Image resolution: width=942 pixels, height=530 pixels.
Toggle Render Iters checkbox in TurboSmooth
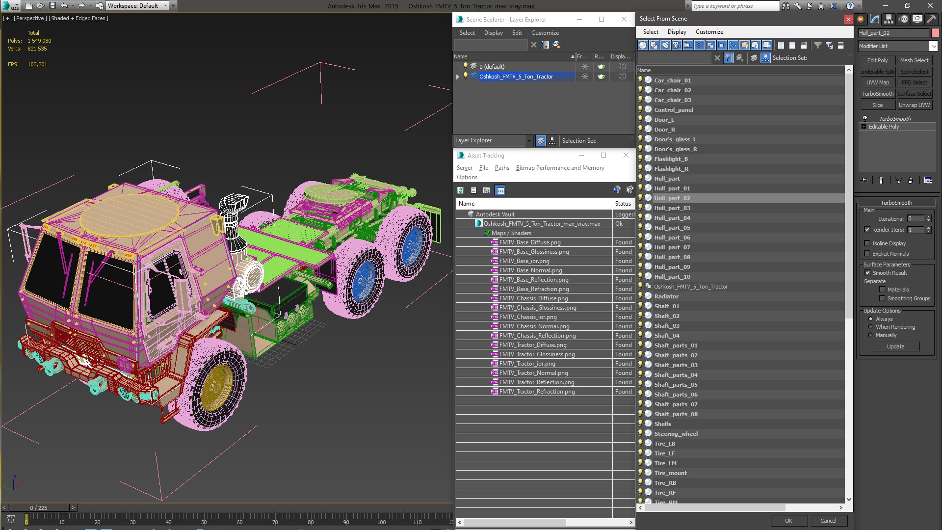click(x=867, y=230)
